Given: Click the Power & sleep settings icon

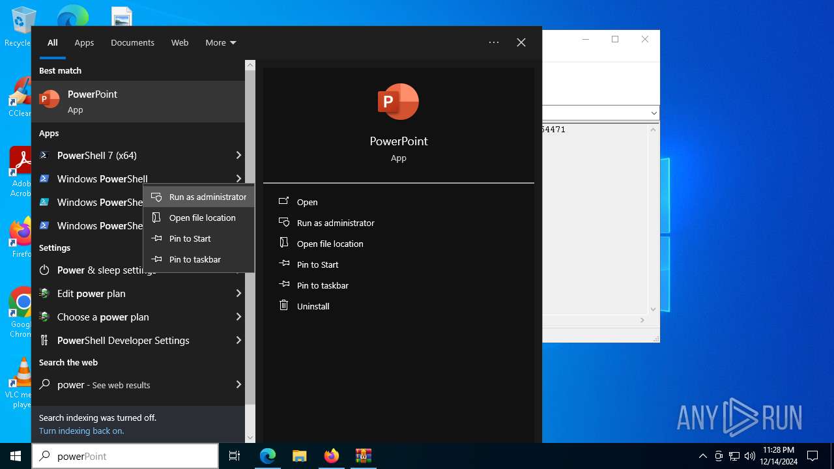Looking at the screenshot, I should 44,270.
